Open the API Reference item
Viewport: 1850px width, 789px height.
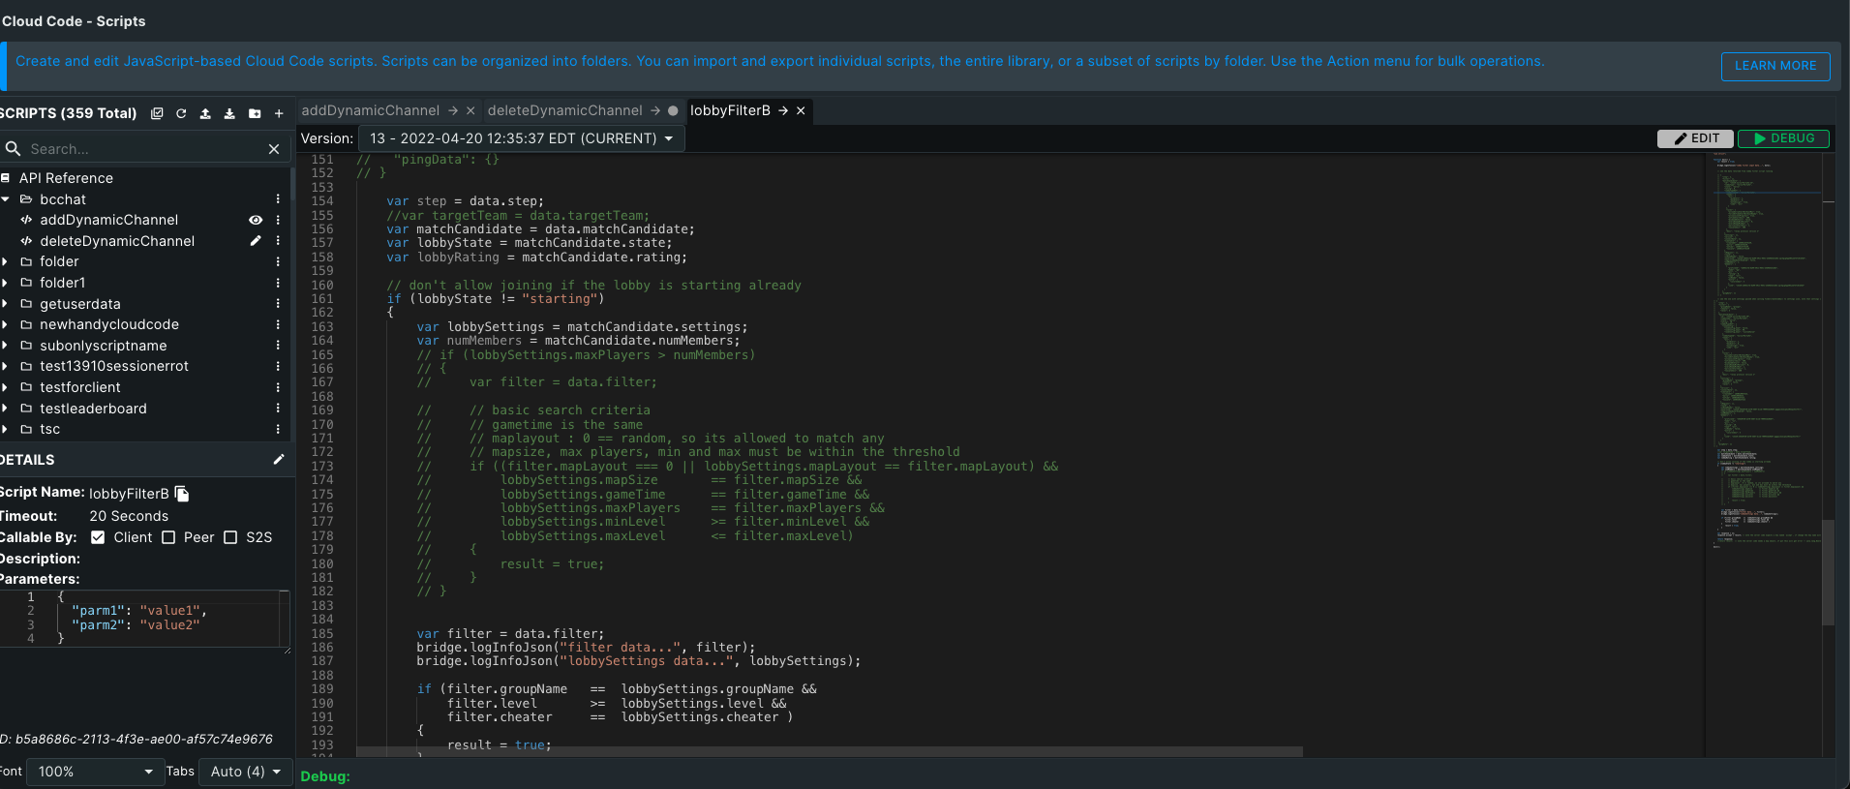pyautogui.click(x=66, y=178)
